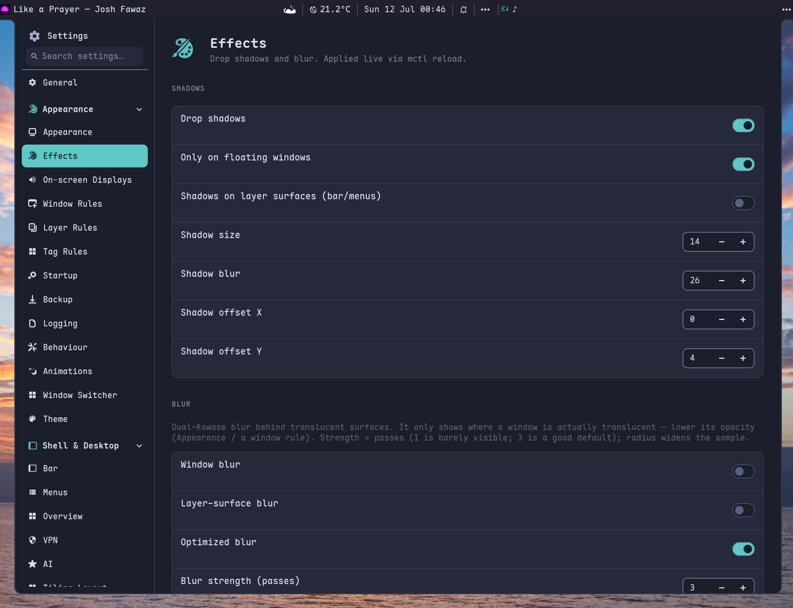The height and width of the screenshot is (608, 793).
Task: Click the Behaviour tools icon
Action: tap(32, 347)
